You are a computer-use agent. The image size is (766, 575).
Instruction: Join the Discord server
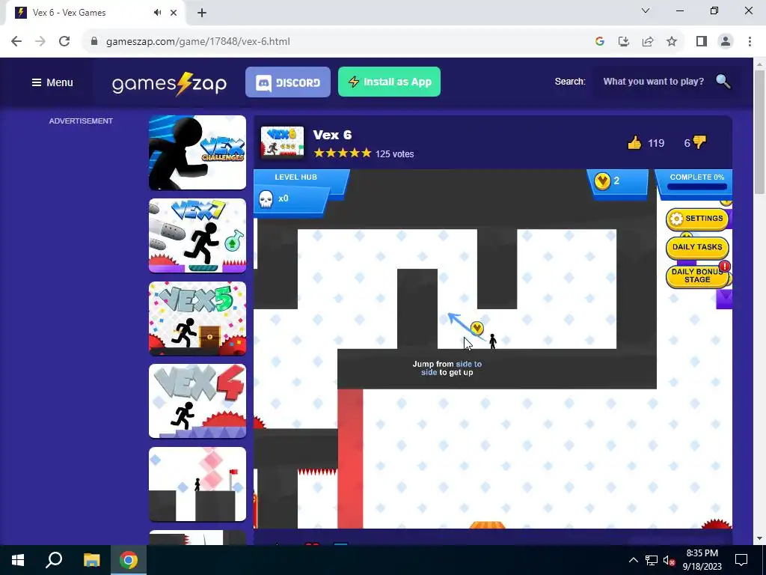[x=288, y=82]
